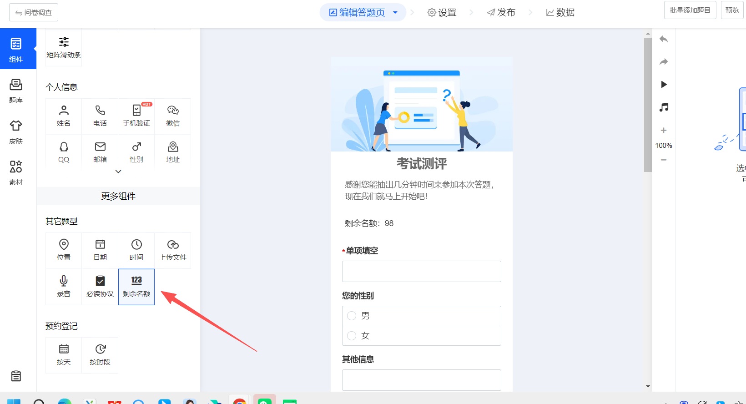The image size is (746, 404).
Task: Click the 批量添加题目 button
Action: [690, 10]
